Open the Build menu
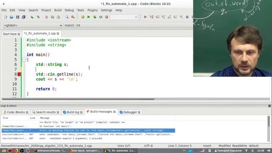This screenshot has height=153, width=272. pos(58,10)
